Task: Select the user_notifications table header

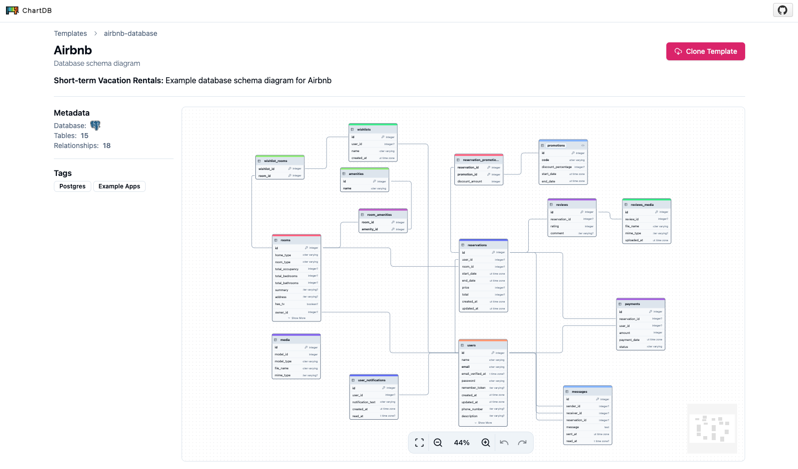Action: click(x=374, y=380)
